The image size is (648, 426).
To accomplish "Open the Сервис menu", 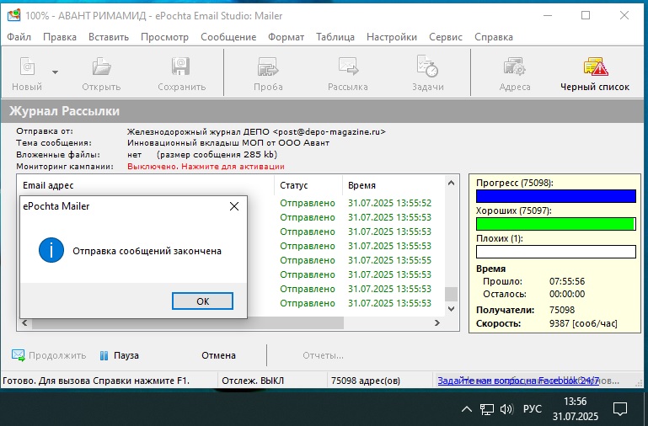I will pos(446,37).
